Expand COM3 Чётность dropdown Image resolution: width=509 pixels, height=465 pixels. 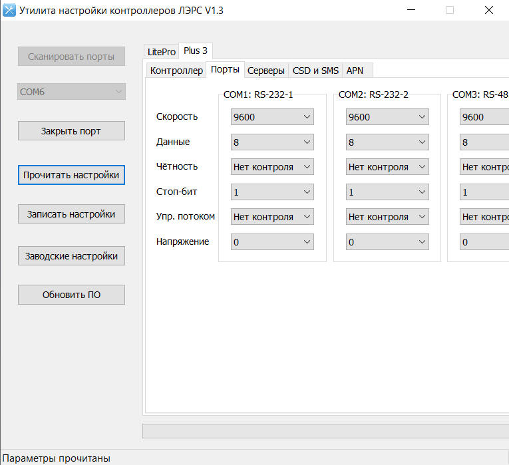(484, 167)
